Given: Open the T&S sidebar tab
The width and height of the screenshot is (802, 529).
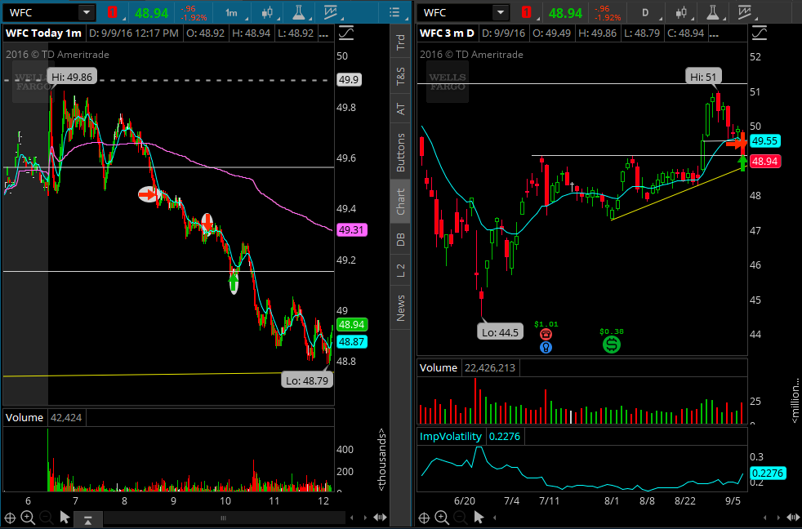Looking at the screenshot, I should tap(400, 76).
